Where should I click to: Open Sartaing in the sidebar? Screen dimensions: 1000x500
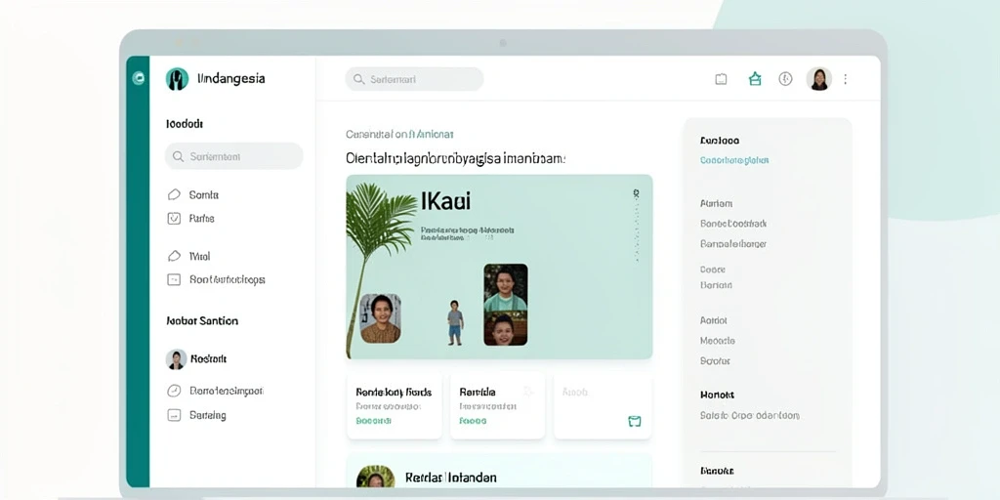tap(207, 415)
